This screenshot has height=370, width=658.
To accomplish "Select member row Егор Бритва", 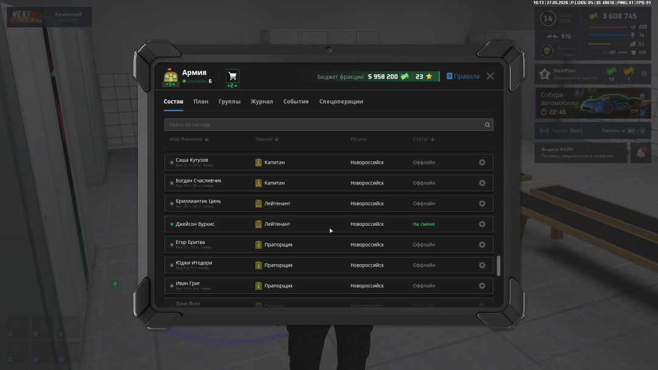I will click(328, 244).
